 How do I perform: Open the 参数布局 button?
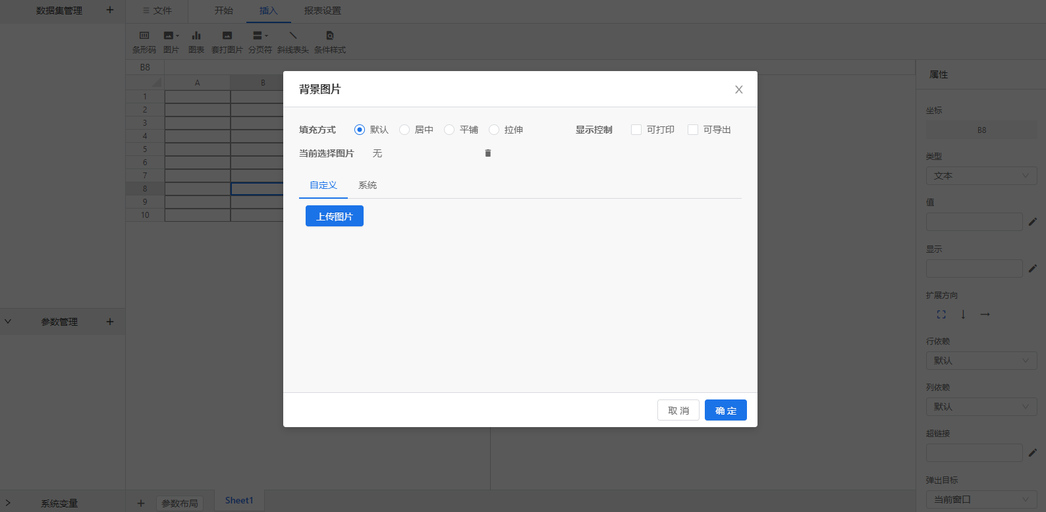[x=180, y=503]
